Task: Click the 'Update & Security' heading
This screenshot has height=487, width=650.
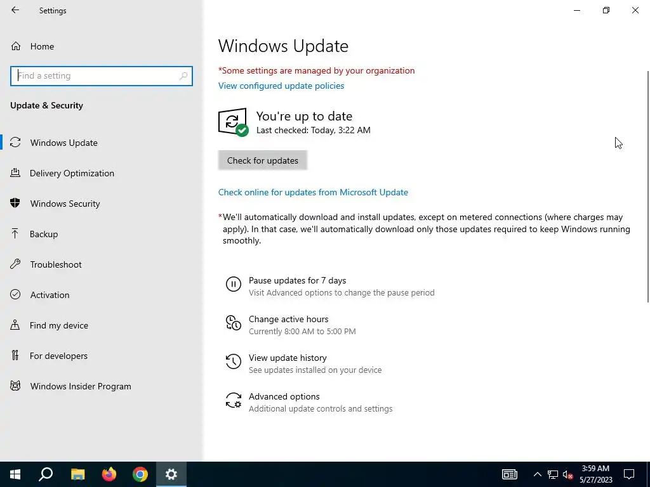Action: (x=46, y=105)
